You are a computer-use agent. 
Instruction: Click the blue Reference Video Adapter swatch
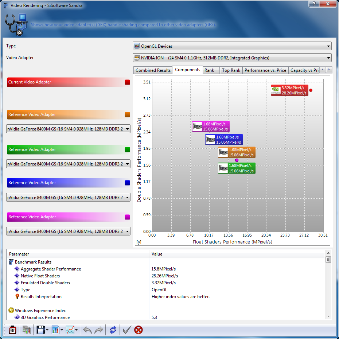point(127,183)
